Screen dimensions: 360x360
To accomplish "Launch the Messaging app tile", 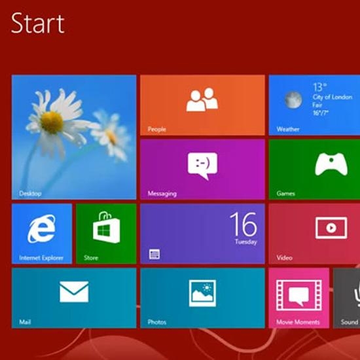I will (x=202, y=170).
